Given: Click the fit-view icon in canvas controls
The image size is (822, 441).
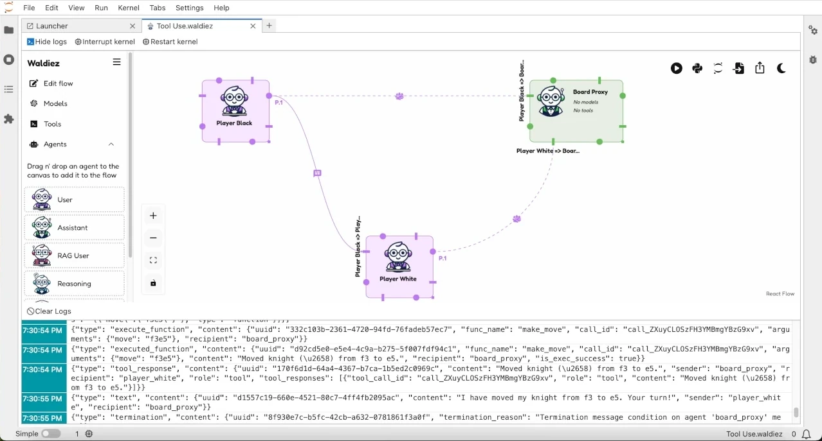Looking at the screenshot, I should (x=153, y=260).
